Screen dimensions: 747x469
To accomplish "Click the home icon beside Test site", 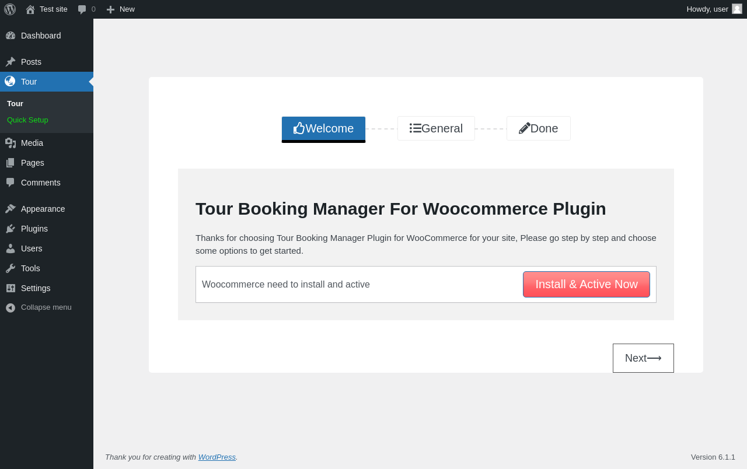I will tap(30, 9).
